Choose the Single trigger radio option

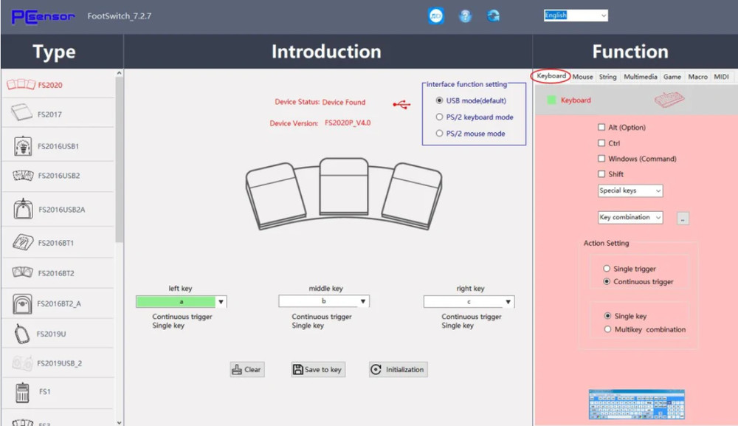pyautogui.click(x=607, y=269)
